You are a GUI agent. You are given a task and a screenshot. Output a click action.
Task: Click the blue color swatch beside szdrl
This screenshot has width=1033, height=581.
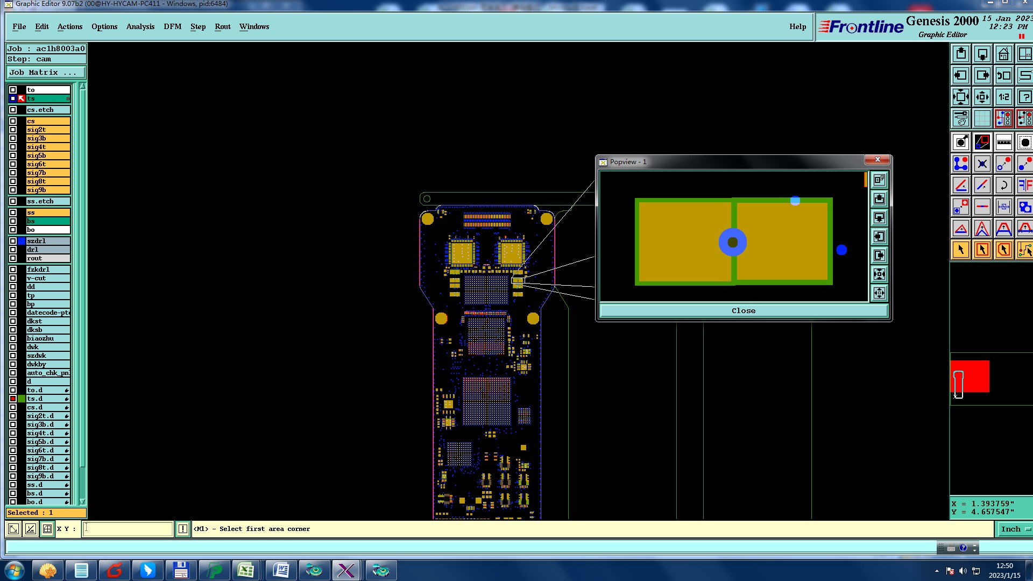pyautogui.click(x=22, y=241)
